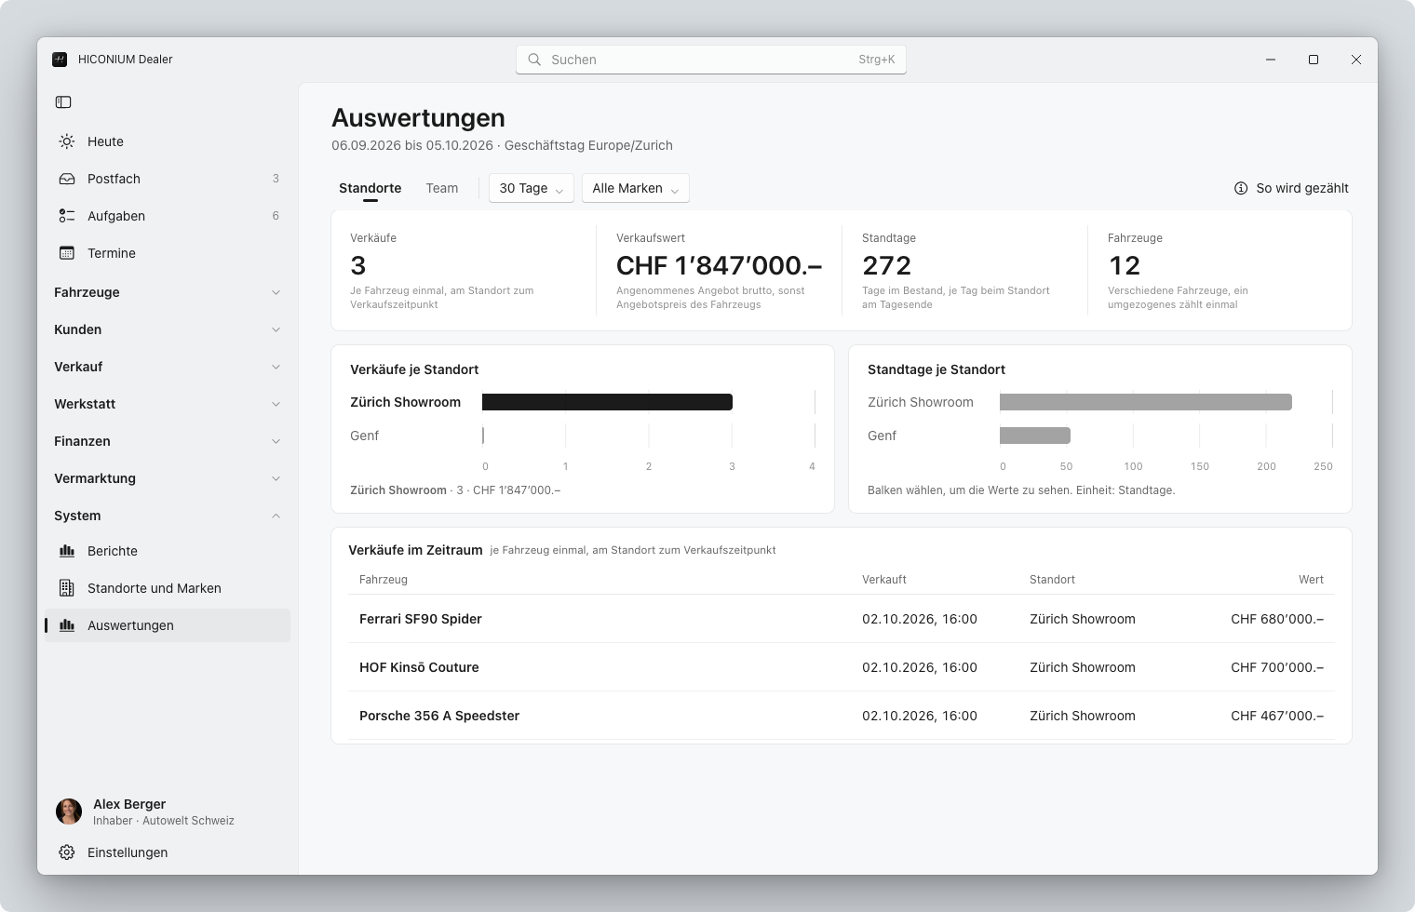Collapse the System section

(x=168, y=516)
